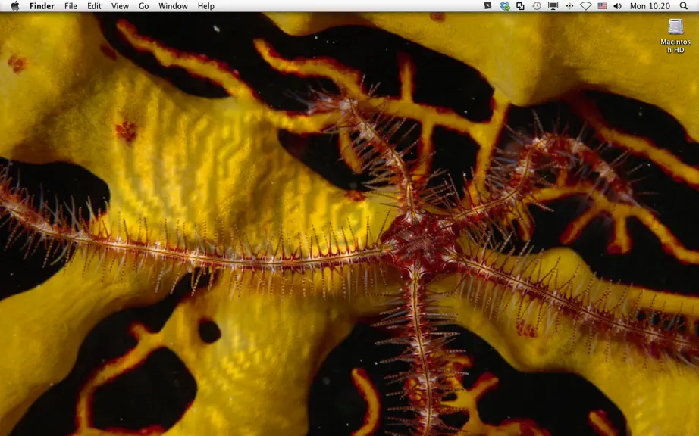Open the Displays menu bar icon
Viewport: 699px width, 436px height.
[x=553, y=6]
